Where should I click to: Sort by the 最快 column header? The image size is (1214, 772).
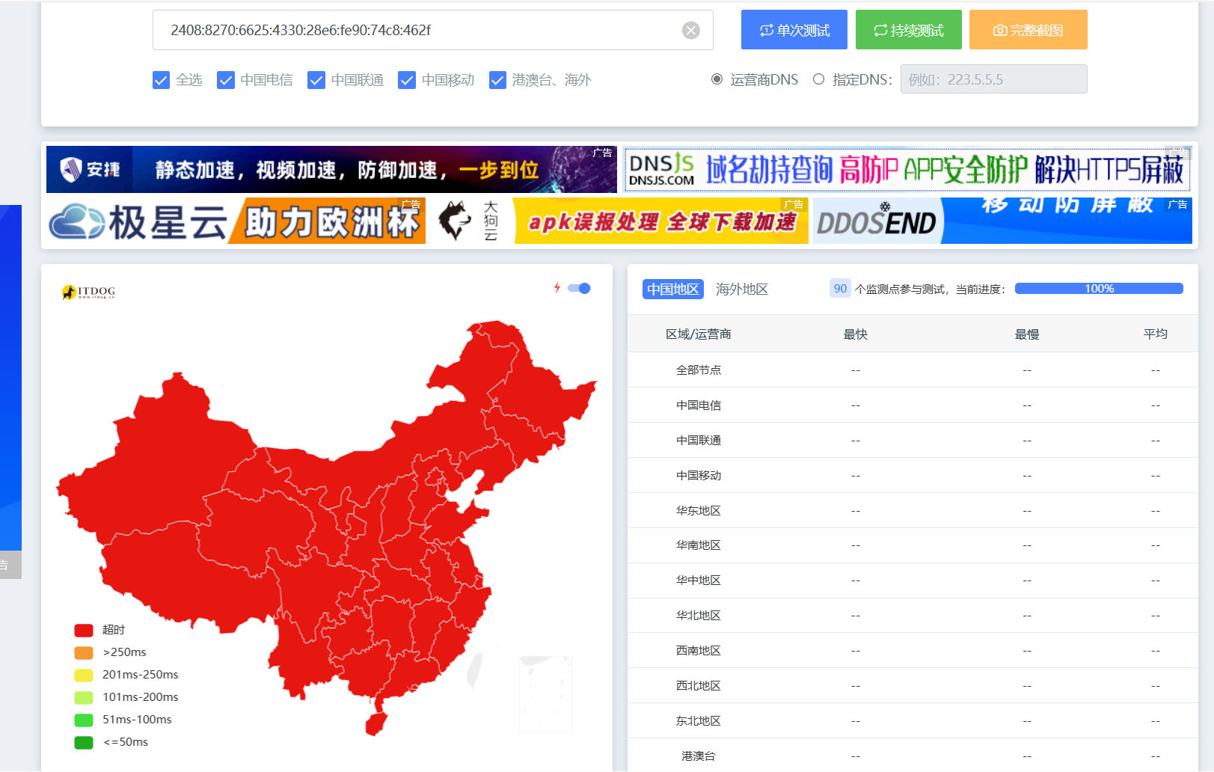(855, 334)
